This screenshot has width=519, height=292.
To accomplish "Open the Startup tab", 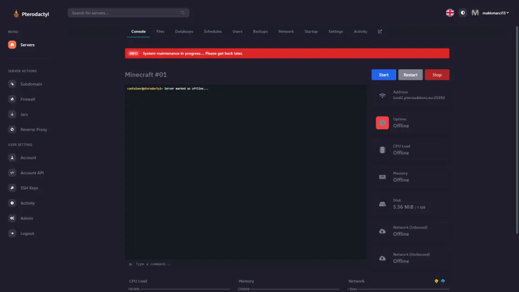I will pyautogui.click(x=311, y=32).
